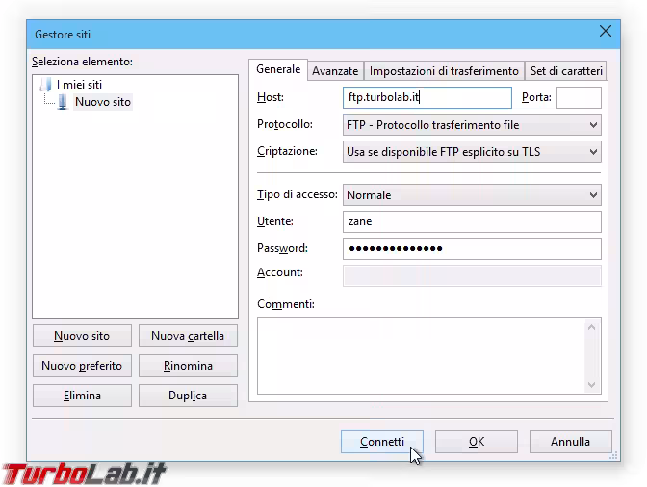Select the Nuovo sito tree entry

(103, 102)
